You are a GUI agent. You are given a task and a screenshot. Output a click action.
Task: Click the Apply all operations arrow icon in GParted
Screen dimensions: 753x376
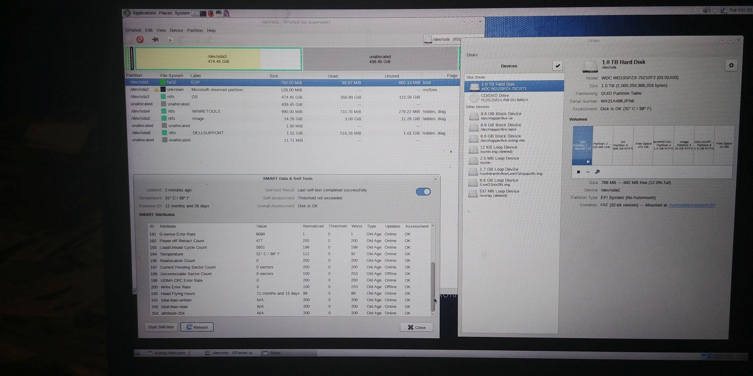(155, 39)
